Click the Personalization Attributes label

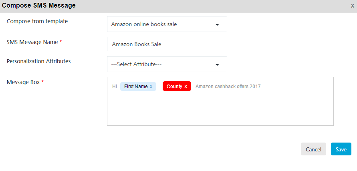(x=39, y=61)
